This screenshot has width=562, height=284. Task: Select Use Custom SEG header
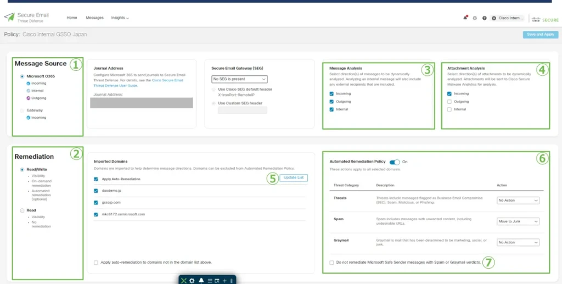coord(213,103)
